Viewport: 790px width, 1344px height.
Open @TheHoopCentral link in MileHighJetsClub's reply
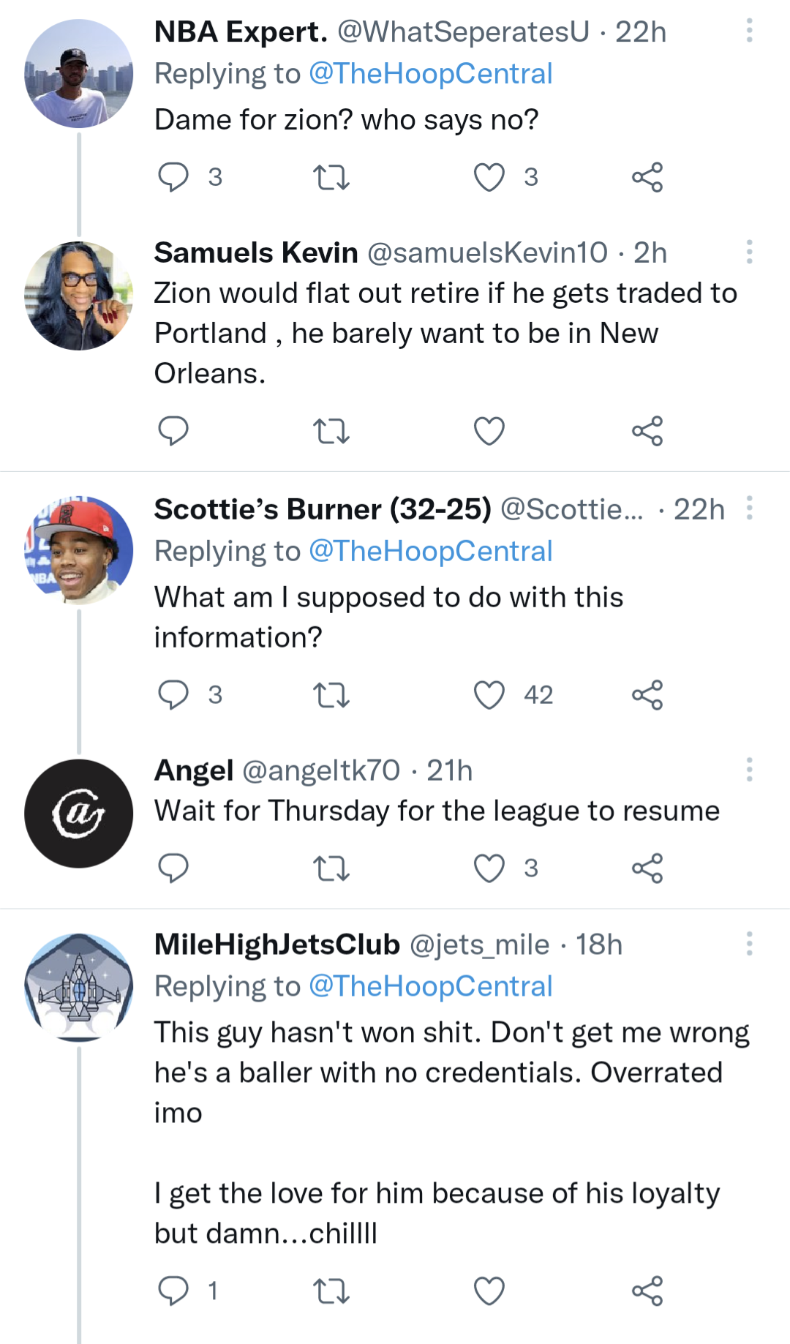pos(430,986)
